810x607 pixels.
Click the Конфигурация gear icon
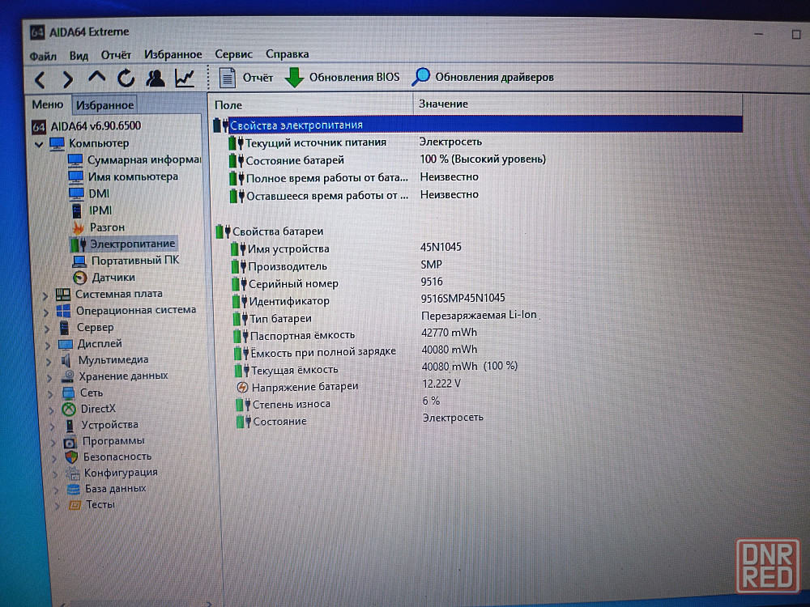tap(72, 473)
